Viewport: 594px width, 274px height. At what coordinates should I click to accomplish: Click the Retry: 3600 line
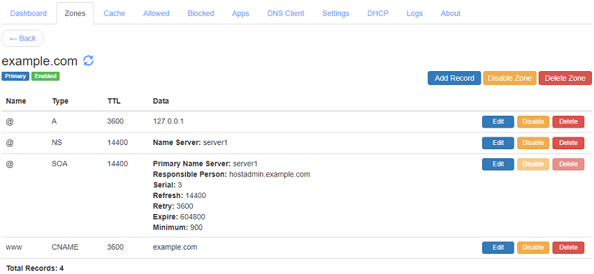173,206
